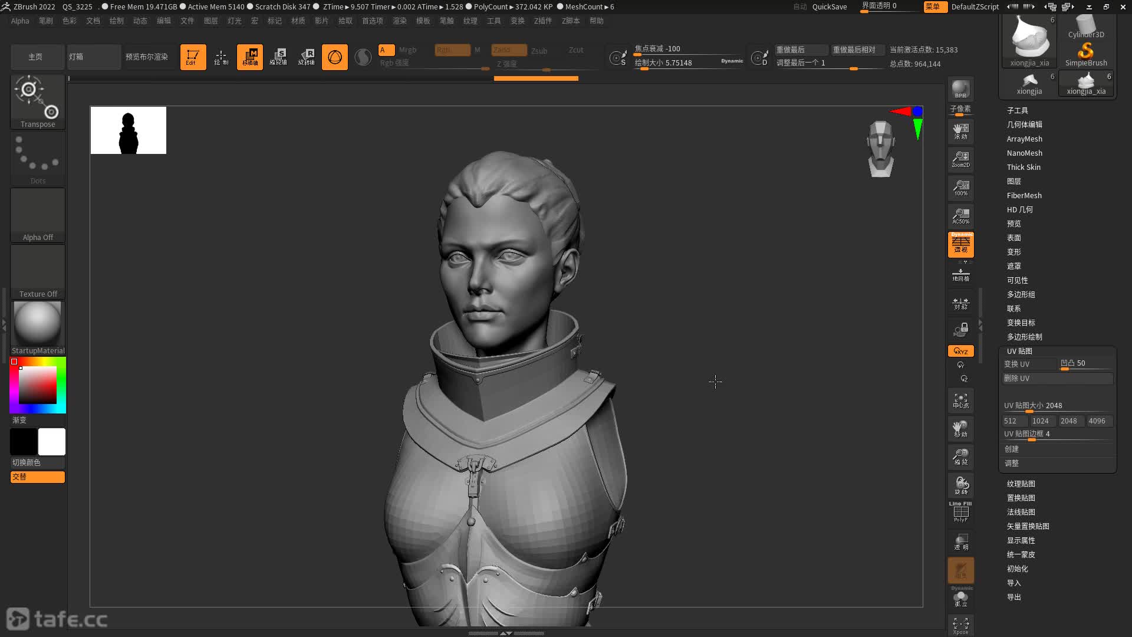Click the D dynamic dial icon

click(759, 58)
